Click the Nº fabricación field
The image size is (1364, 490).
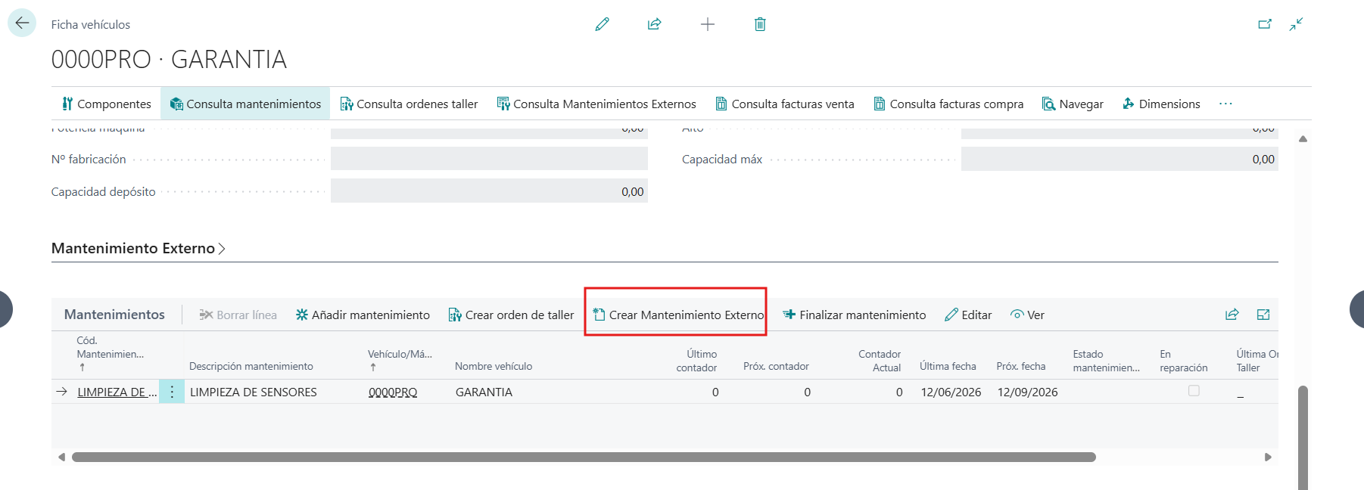tap(489, 159)
